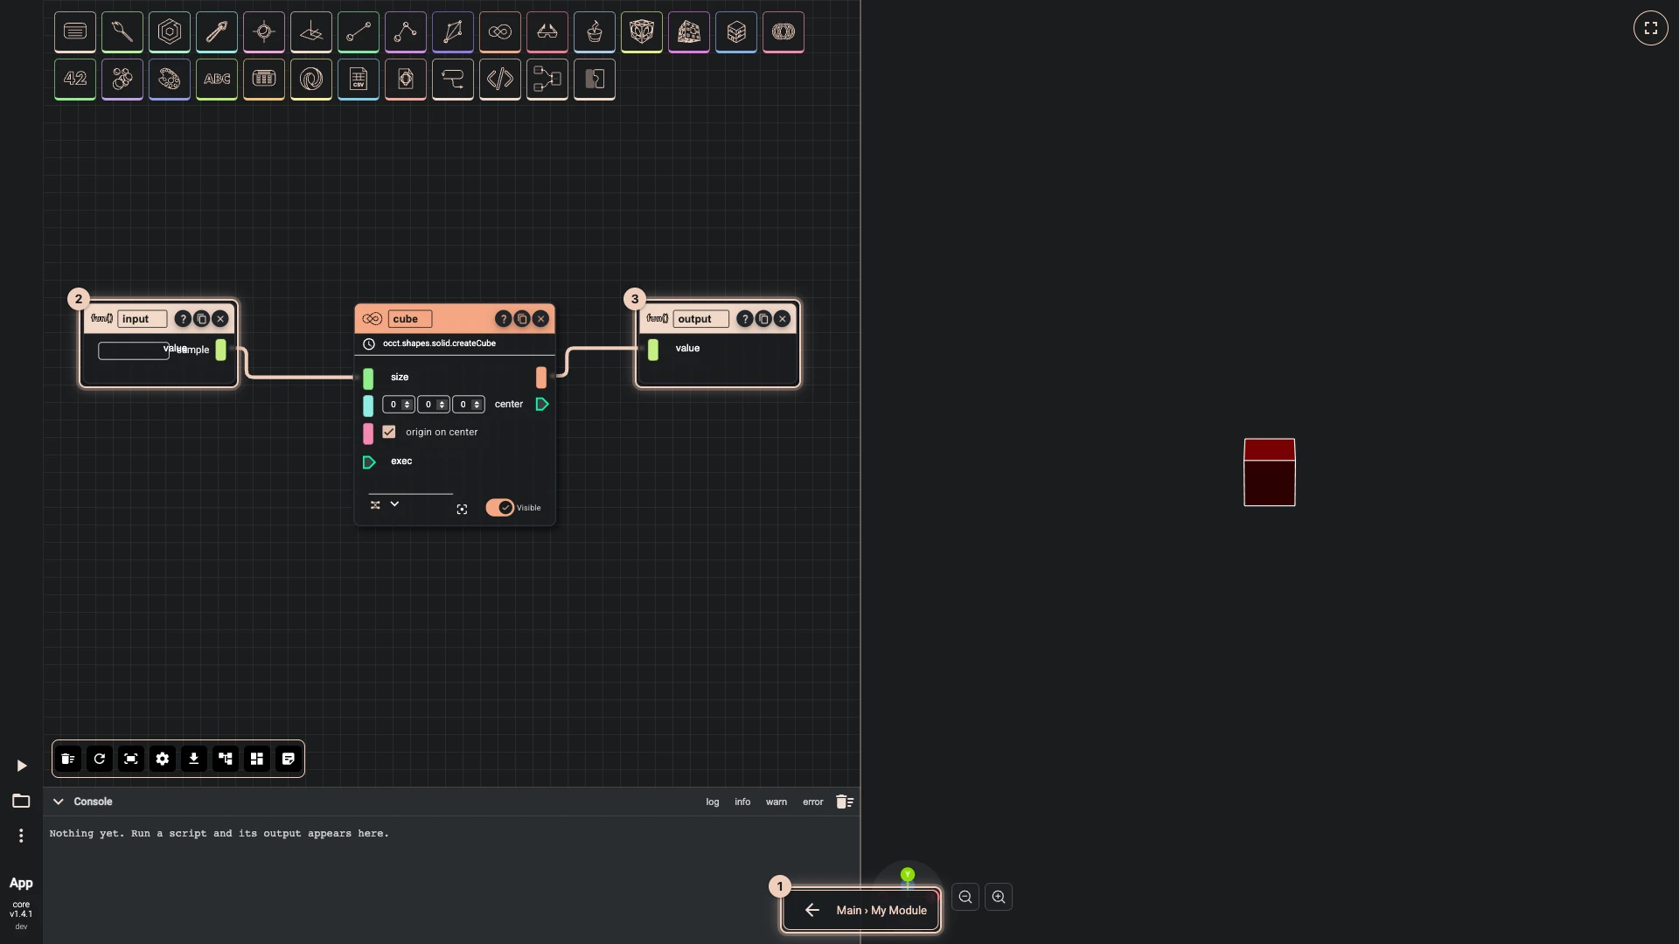Click the hierarchy tree layout icon

(226, 759)
